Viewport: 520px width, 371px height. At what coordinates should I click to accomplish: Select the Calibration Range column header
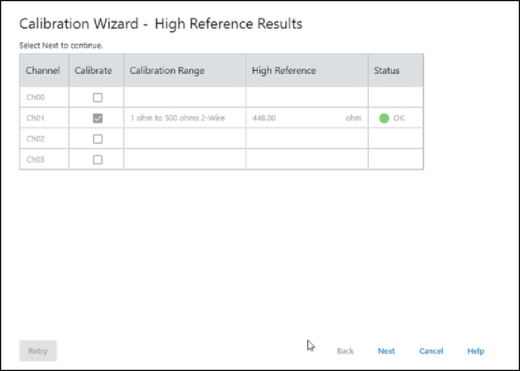pos(167,71)
